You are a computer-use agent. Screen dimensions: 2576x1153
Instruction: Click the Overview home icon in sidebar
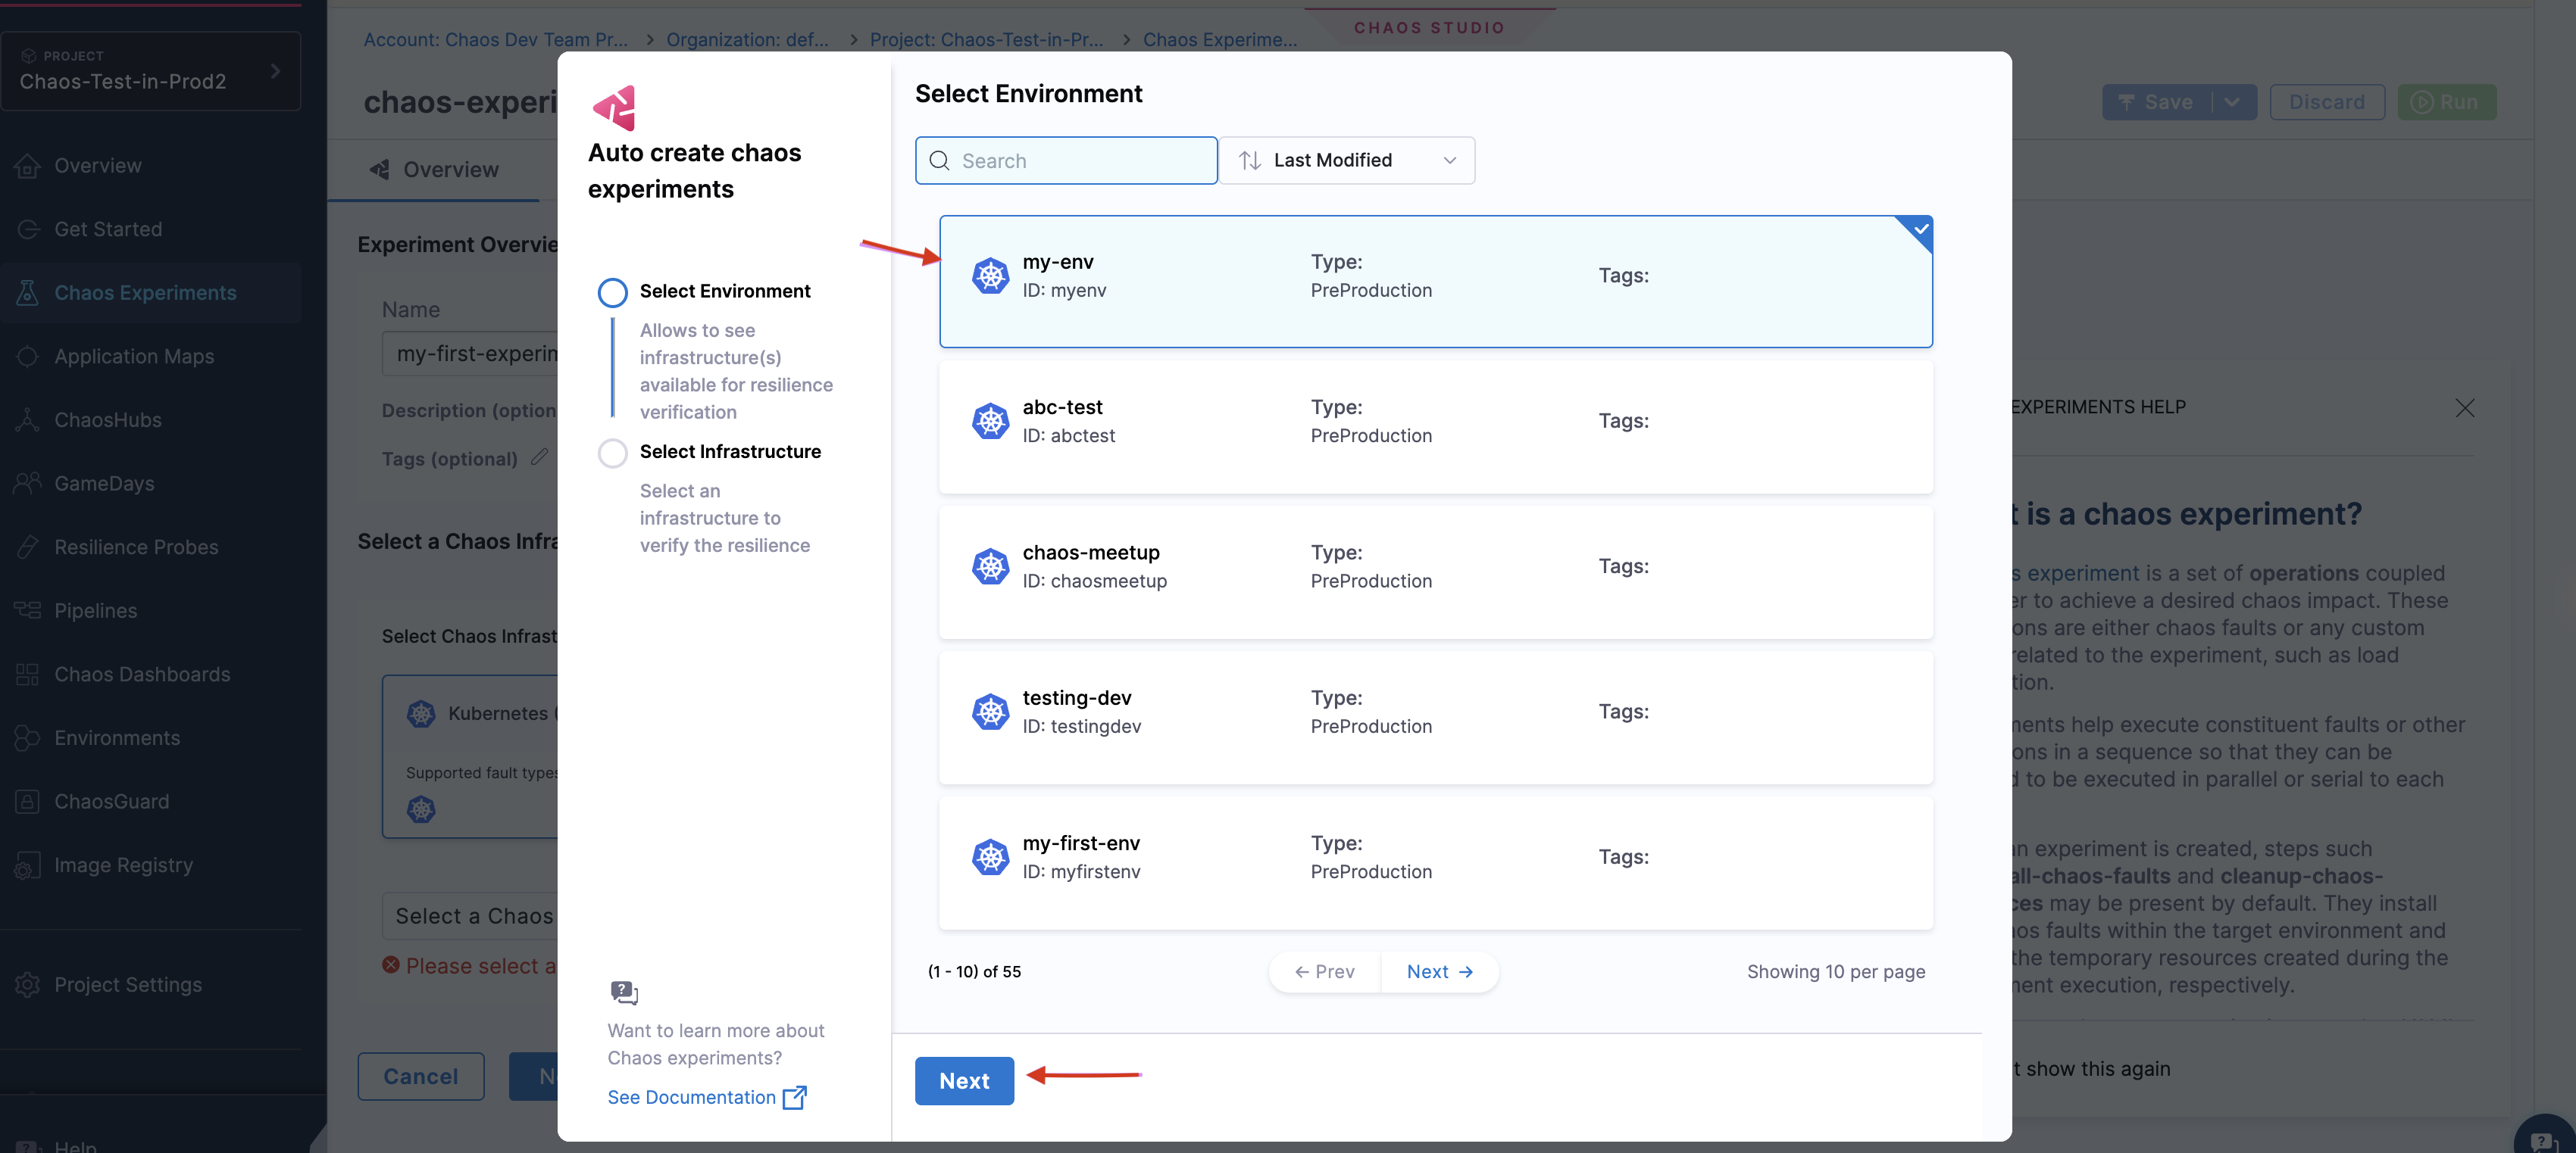pyautogui.click(x=28, y=166)
